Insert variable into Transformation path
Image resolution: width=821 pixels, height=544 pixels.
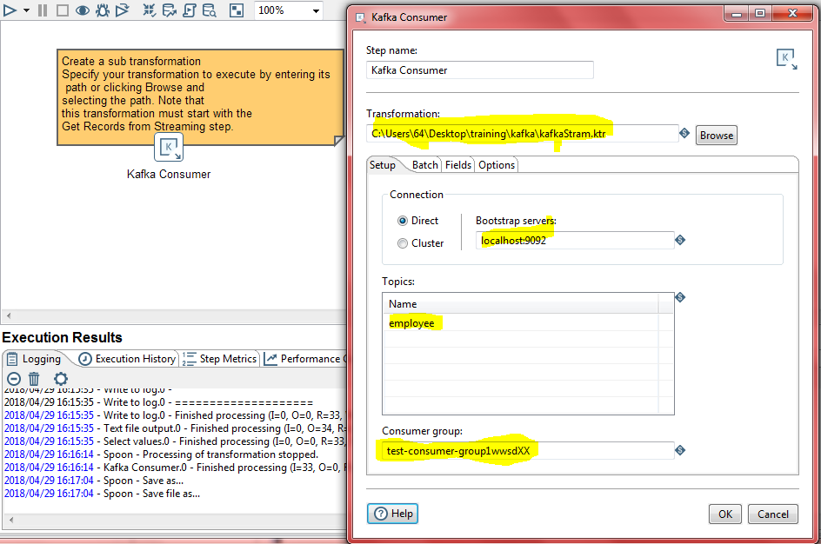click(x=684, y=133)
